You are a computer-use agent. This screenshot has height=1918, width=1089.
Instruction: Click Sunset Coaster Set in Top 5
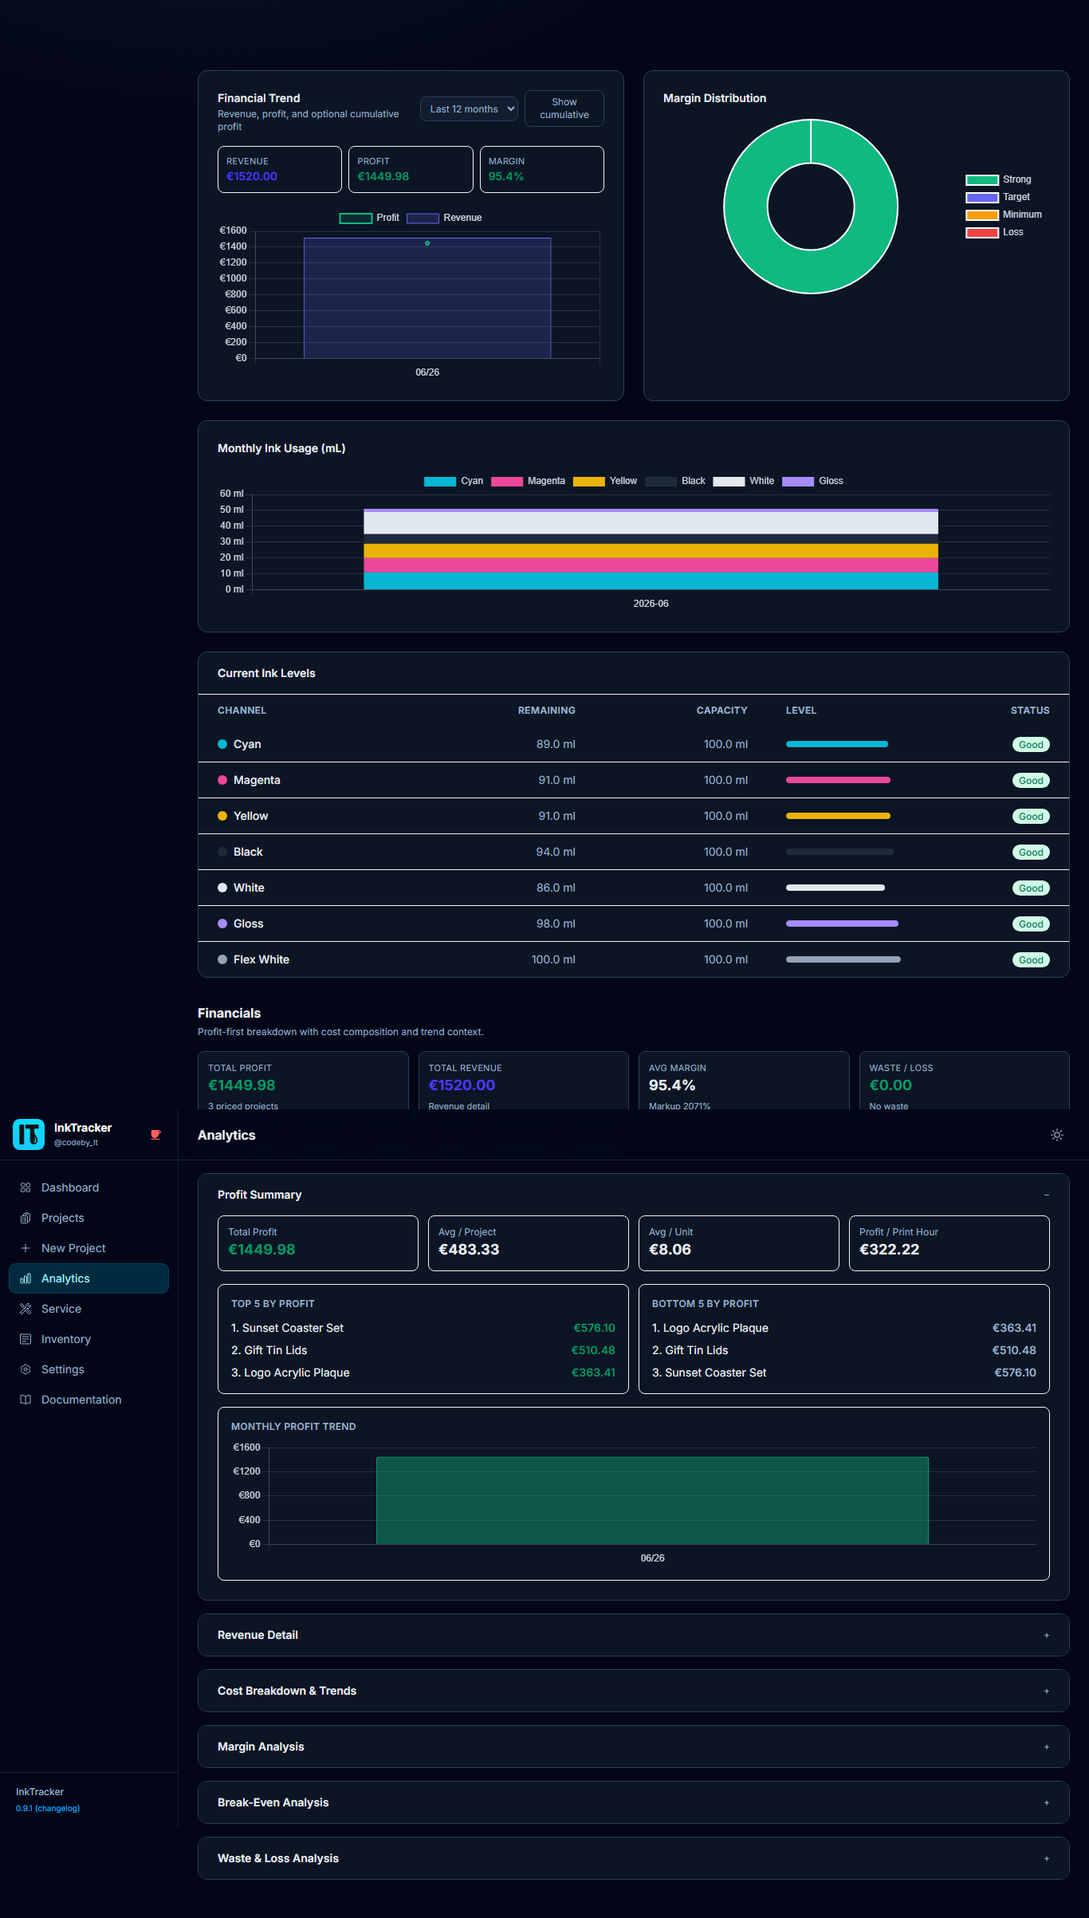click(x=293, y=1328)
